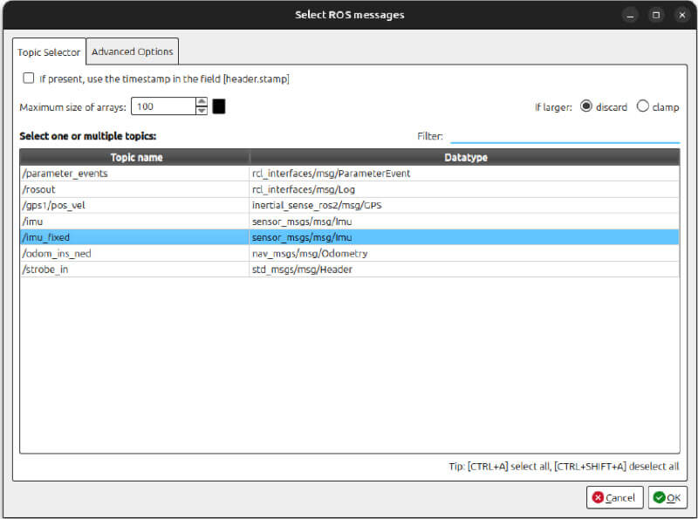
Task: Switch to the Advanced Options tab
Action: [x=133, y=51]
